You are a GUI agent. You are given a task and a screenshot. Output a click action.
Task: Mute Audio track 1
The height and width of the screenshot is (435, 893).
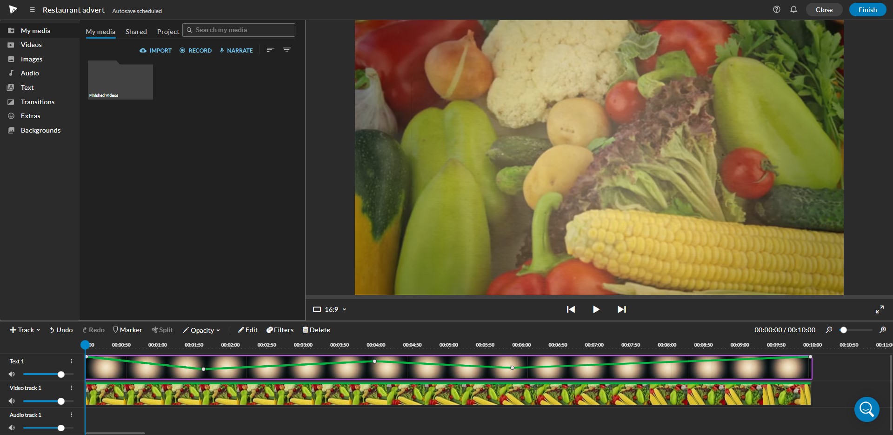click(x=11, y=428)
